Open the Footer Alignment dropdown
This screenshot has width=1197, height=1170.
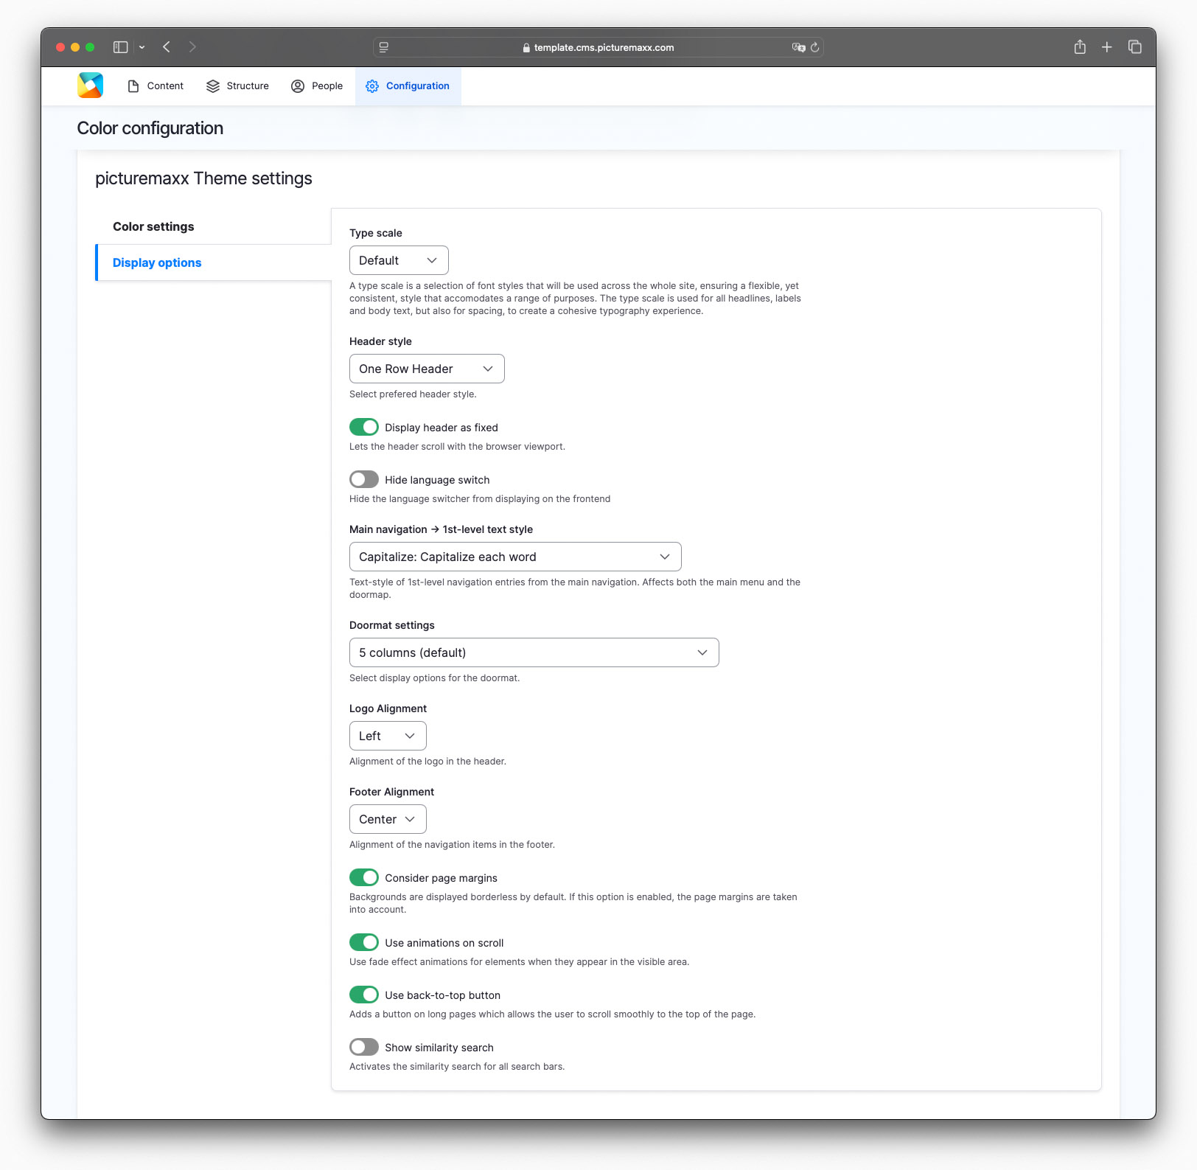tap(388, 819)
